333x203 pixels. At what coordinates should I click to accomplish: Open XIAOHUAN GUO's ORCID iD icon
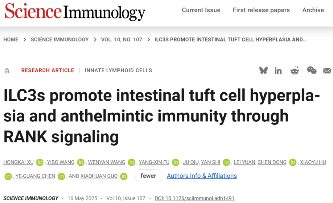[124, 176]
